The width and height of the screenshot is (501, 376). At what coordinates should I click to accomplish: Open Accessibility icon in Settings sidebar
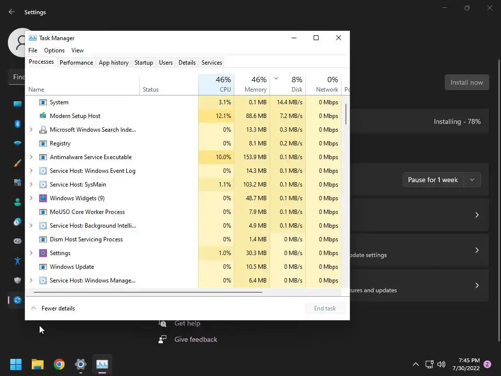coord(18,261)
